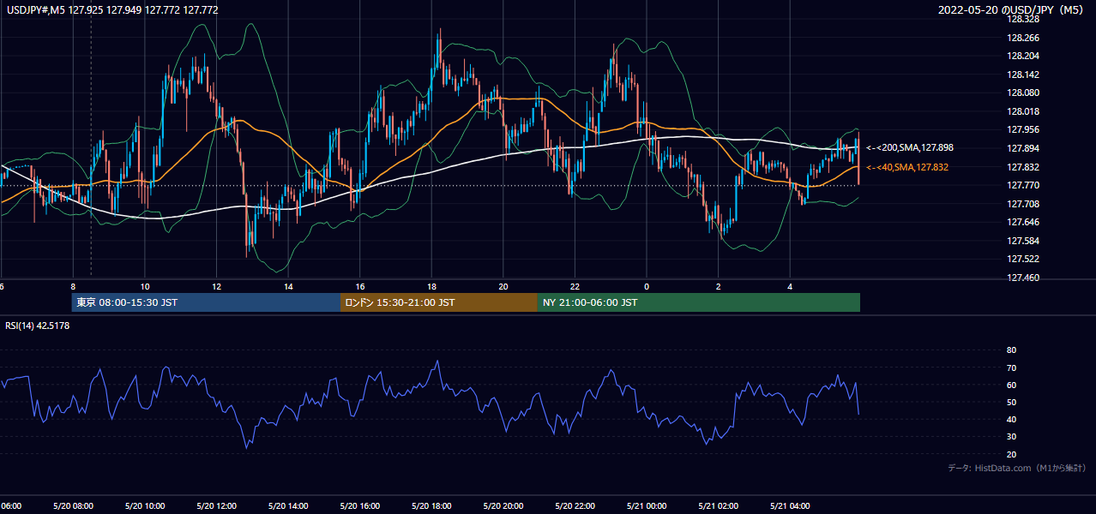Click the 40 SMA 127.832 label

click(906, 167)
